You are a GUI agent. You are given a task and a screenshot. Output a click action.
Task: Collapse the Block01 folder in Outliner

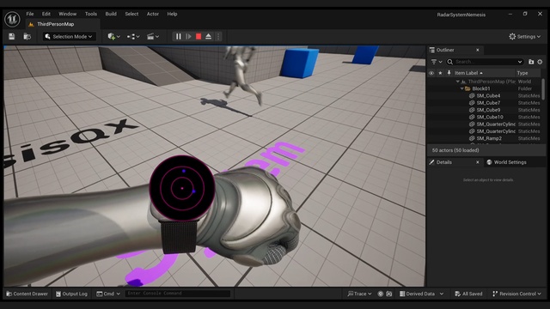coord(462,88)
